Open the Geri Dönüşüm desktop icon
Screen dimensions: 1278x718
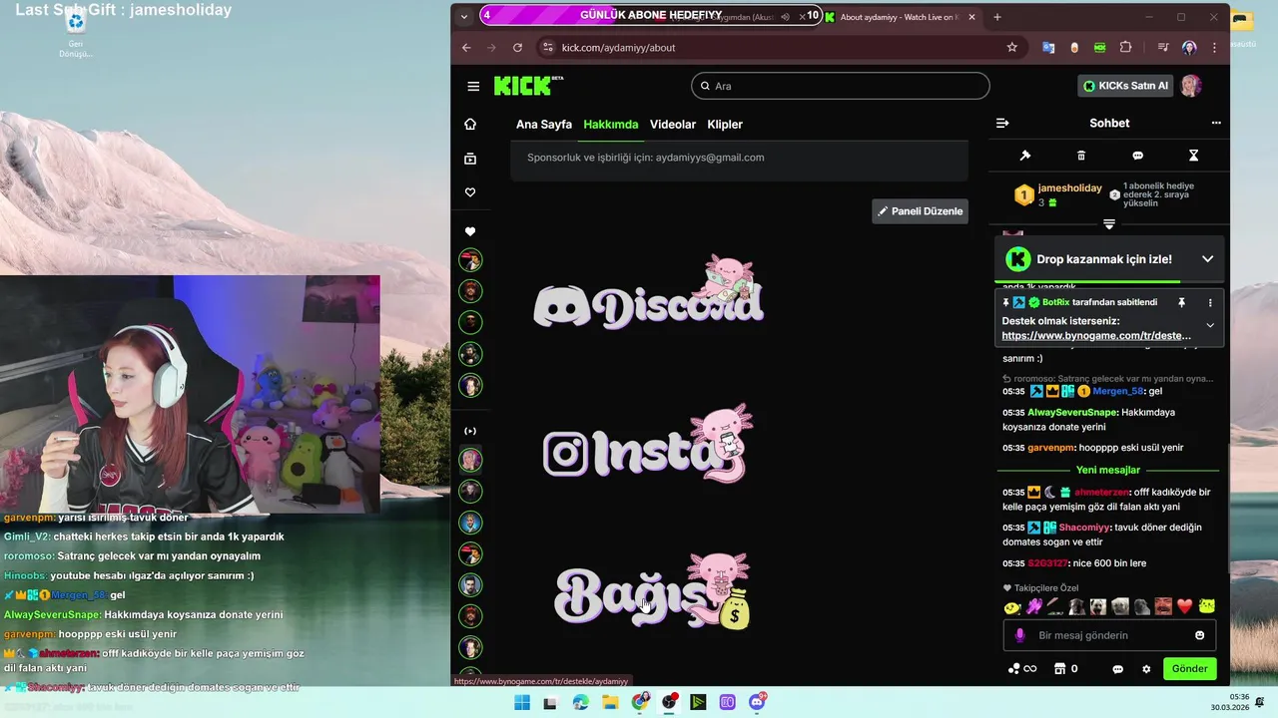76,34
